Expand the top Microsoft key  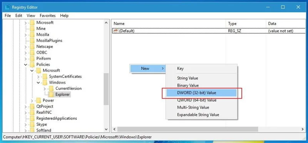[25, 23]
